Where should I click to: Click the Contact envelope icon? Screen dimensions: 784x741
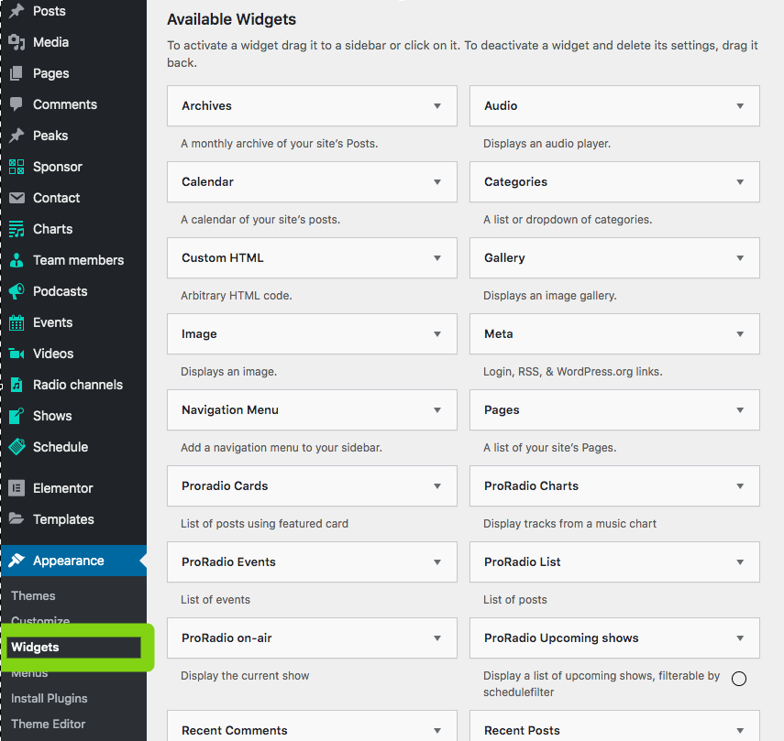click(x=17, y=198)
